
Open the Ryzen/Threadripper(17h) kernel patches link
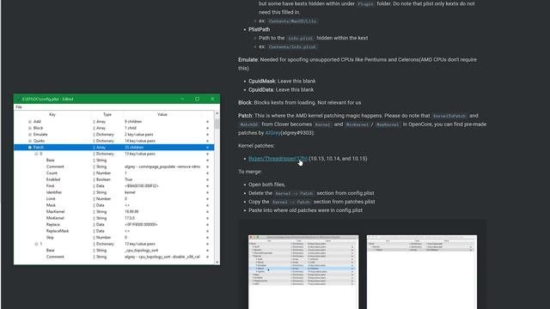pyautogui.click(x=278, y=159)
